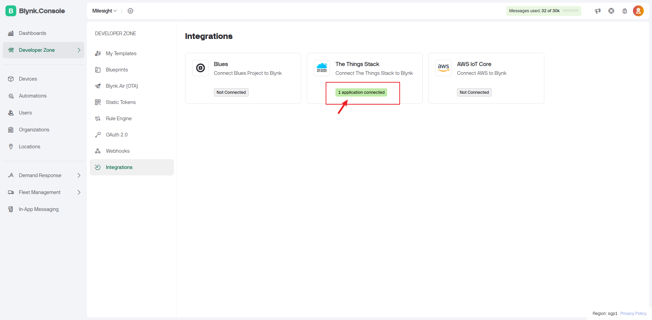Screen dimensions: 652x320
Task: Open Blueprints page
Action: [132, 70]
